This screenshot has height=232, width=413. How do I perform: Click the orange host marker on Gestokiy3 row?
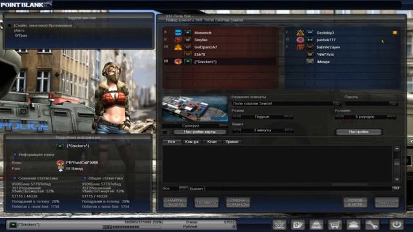(x=394, y=33)
